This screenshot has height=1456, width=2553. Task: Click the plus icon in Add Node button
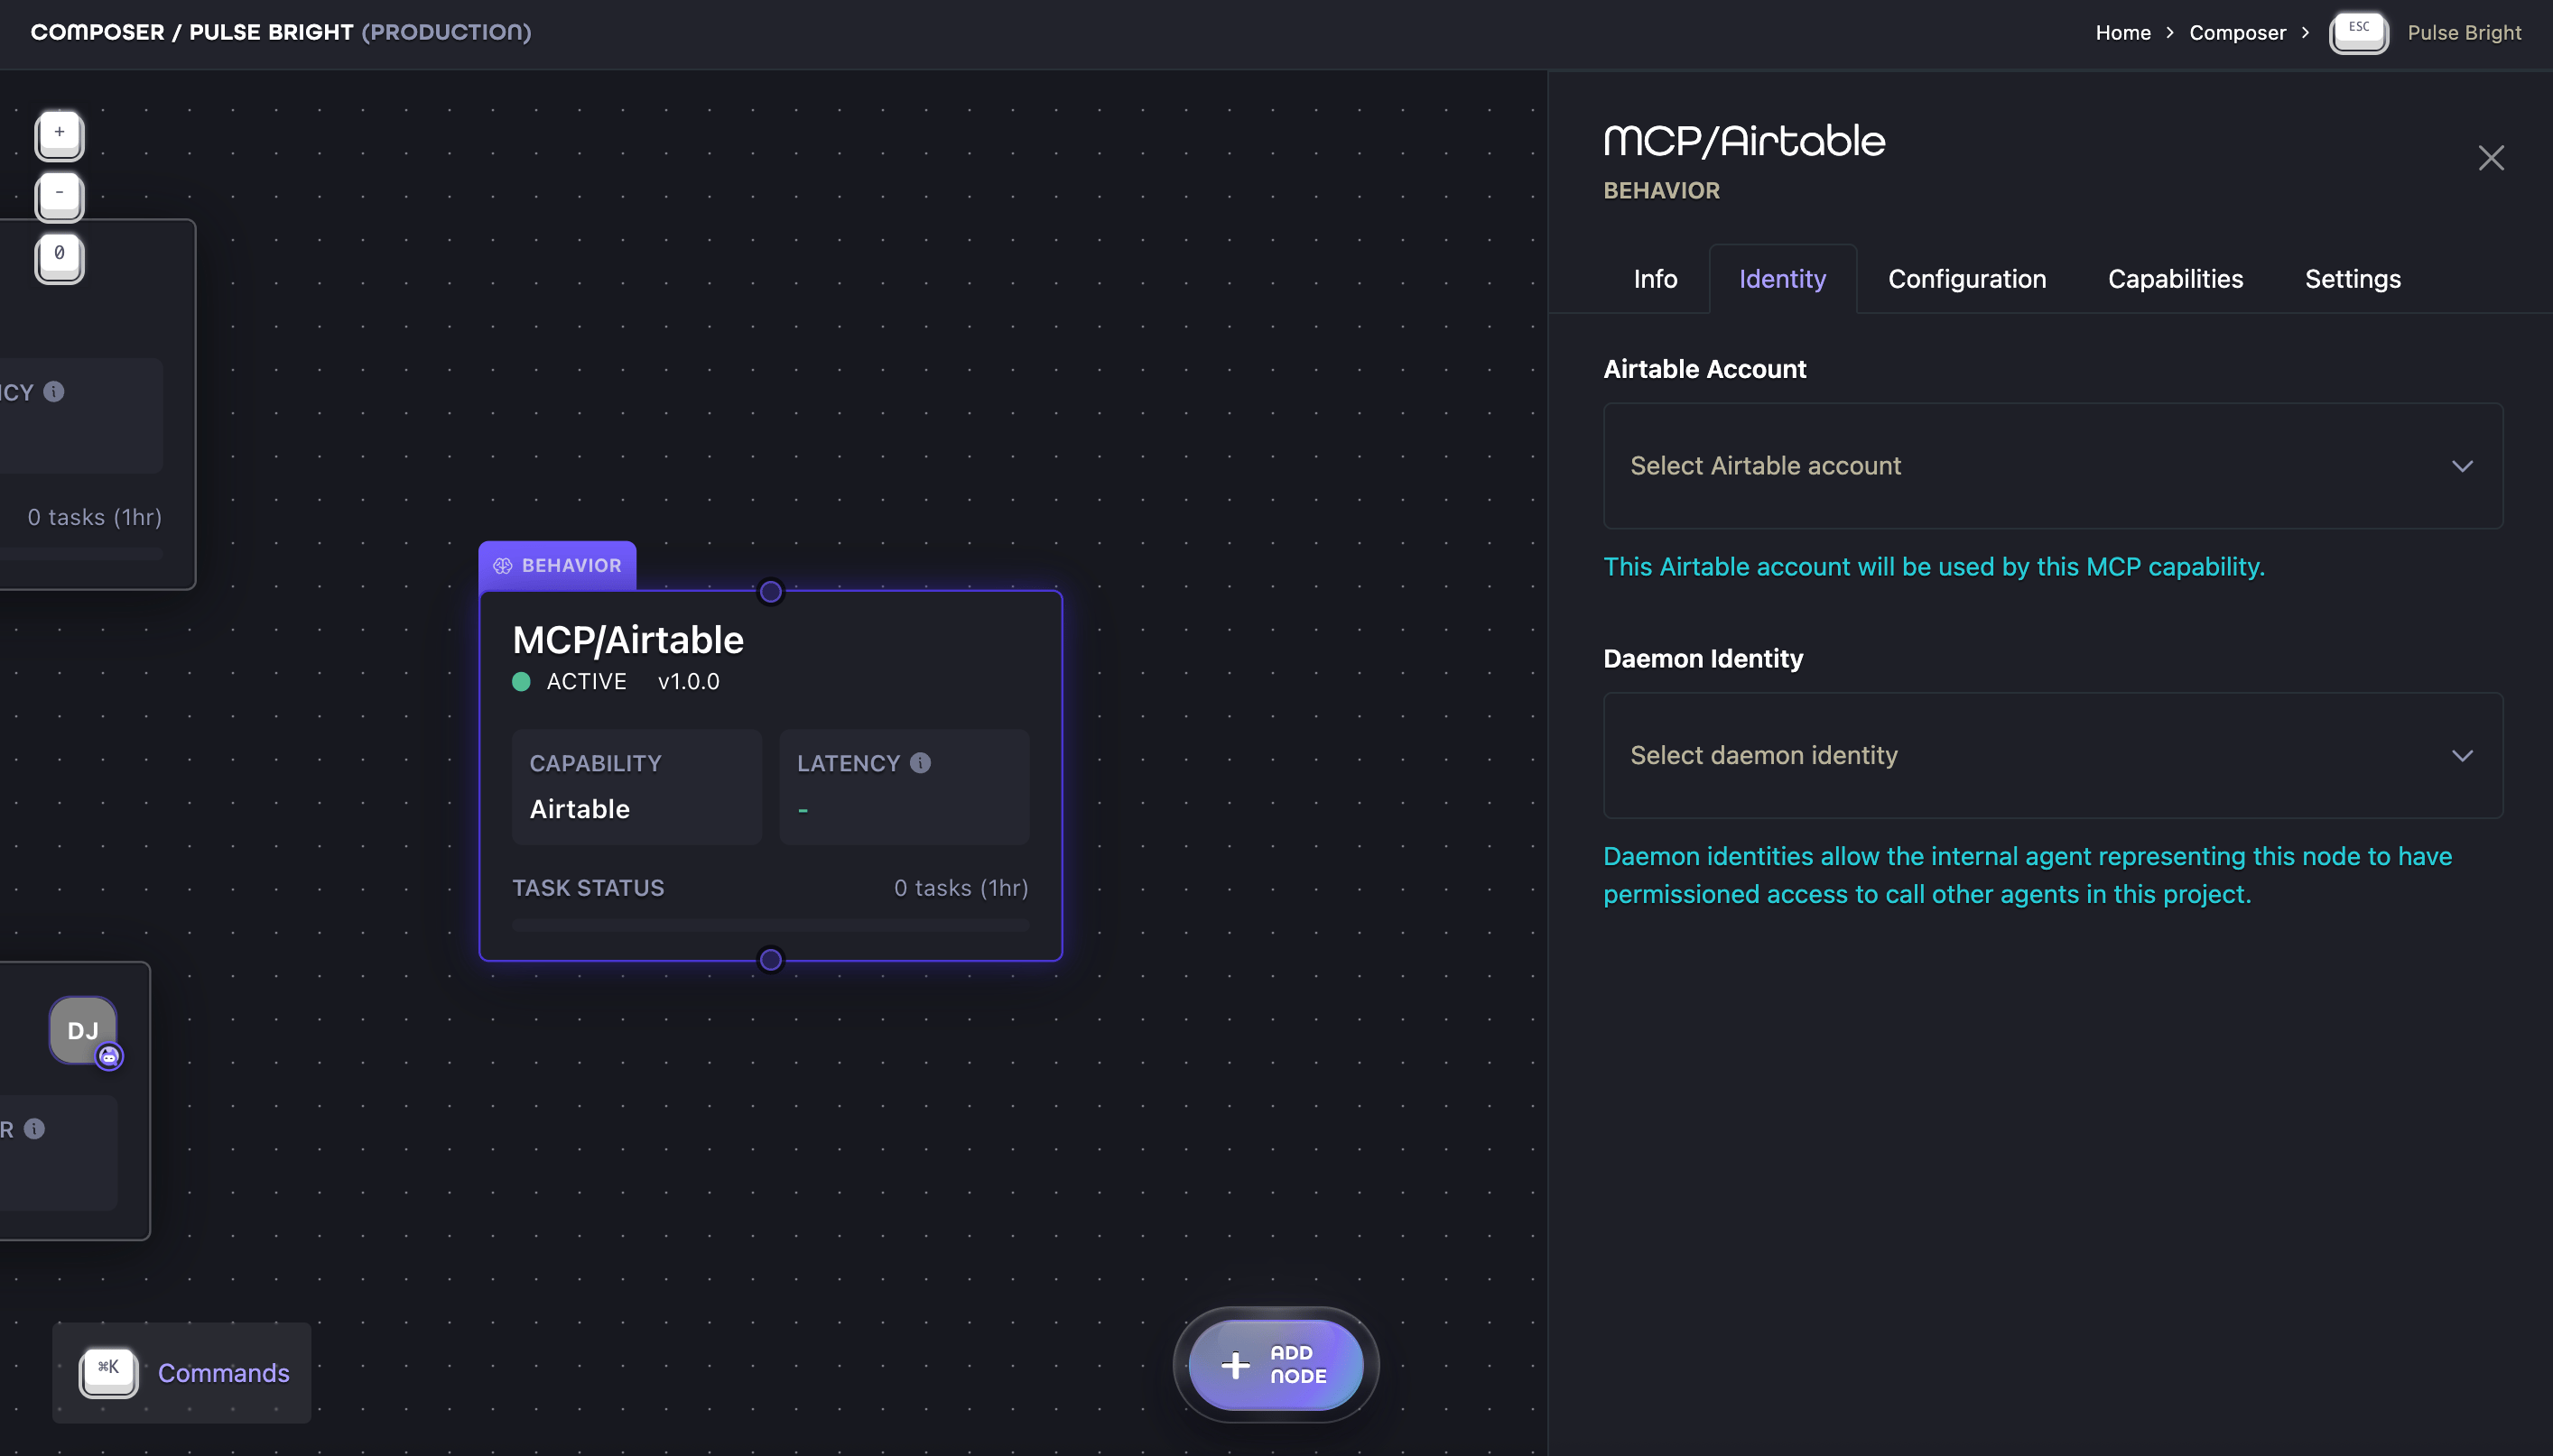1236,1365
